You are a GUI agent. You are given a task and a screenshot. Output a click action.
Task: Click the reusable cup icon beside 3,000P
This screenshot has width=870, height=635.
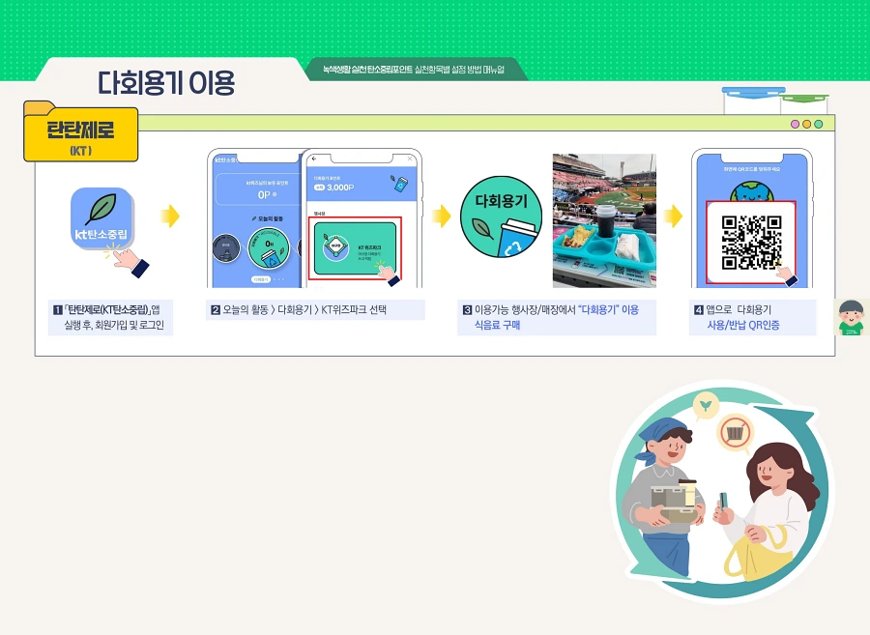[x=399, y=185]
